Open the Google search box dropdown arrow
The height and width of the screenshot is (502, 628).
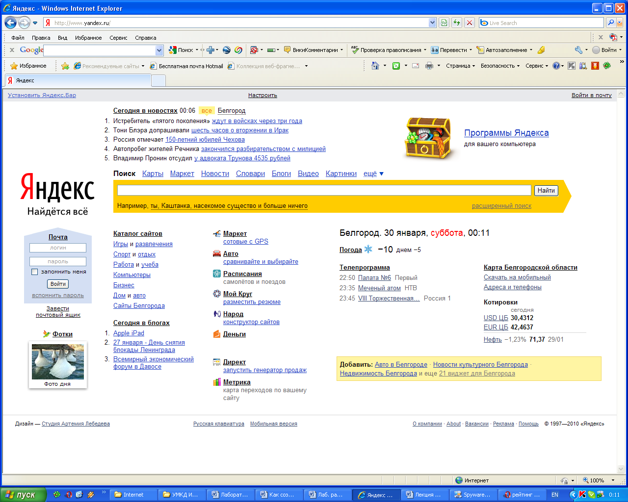coord(159,50)
